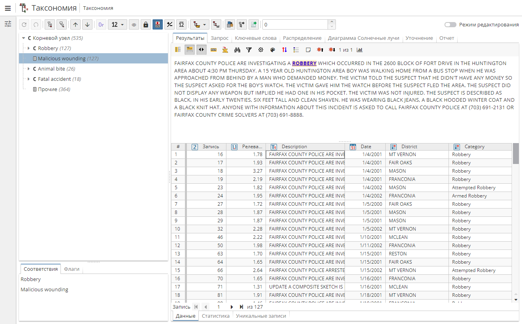Toggle the 'Режим редактирования' switch
The width and height of the screenshot is (522, 324).
[x=450, y=24]
